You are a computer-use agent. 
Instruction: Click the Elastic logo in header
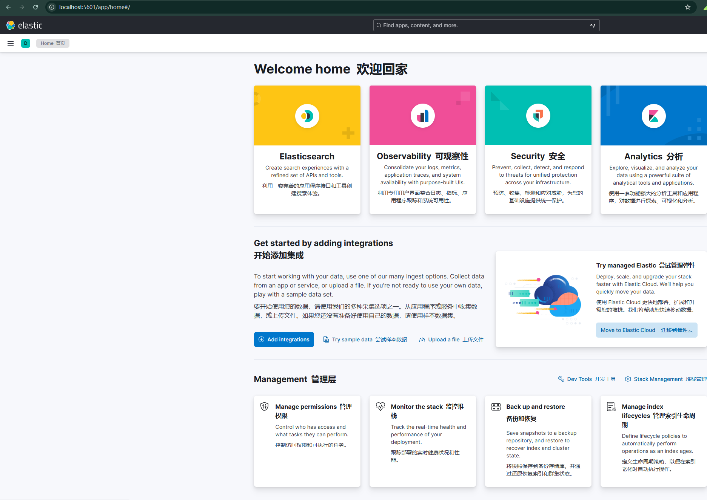[x=25, y=25]
